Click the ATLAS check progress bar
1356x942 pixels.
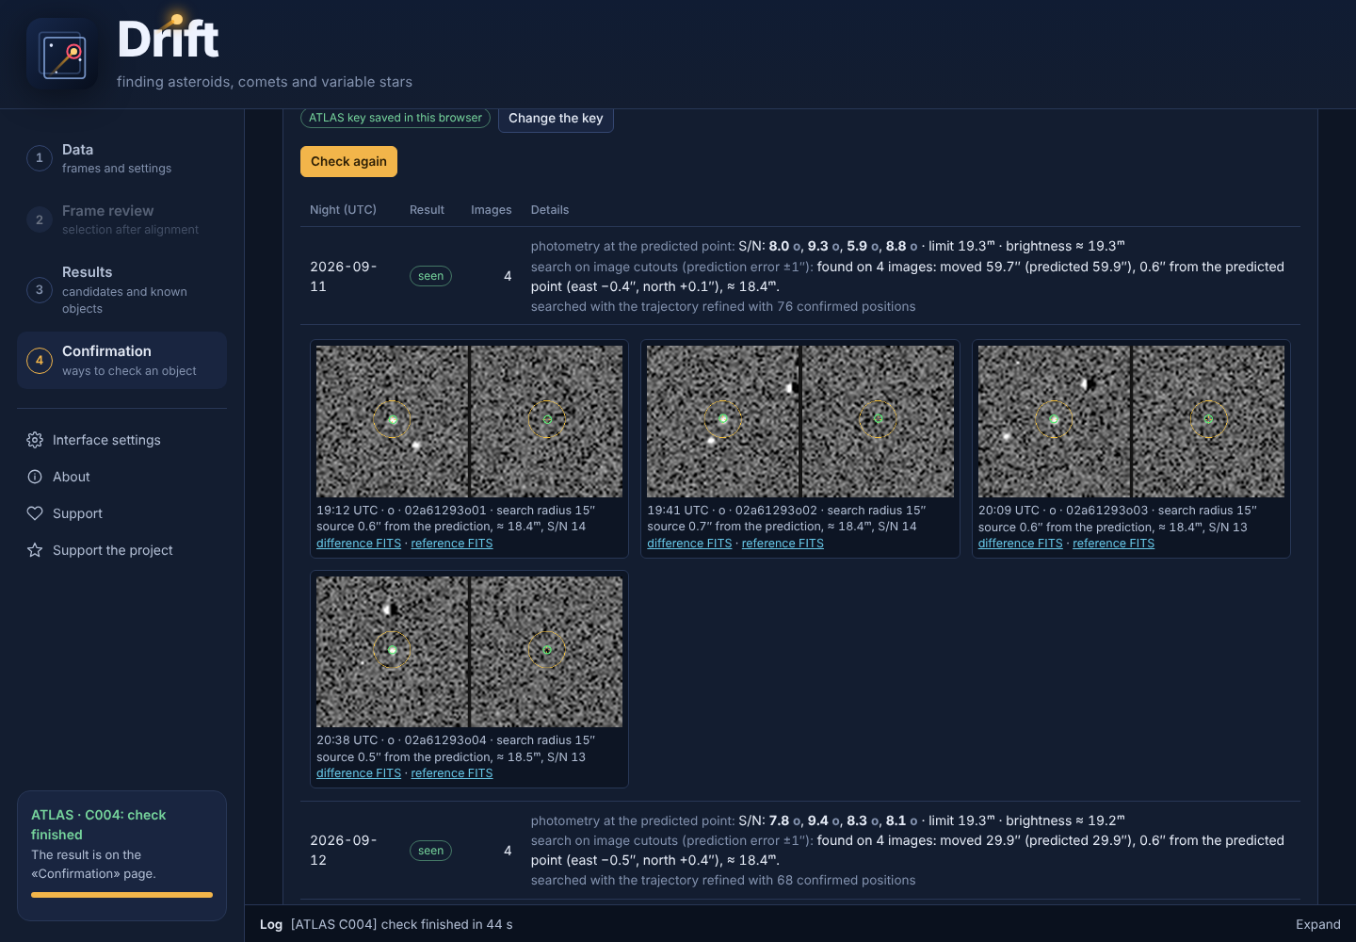(x=121, y=895)
